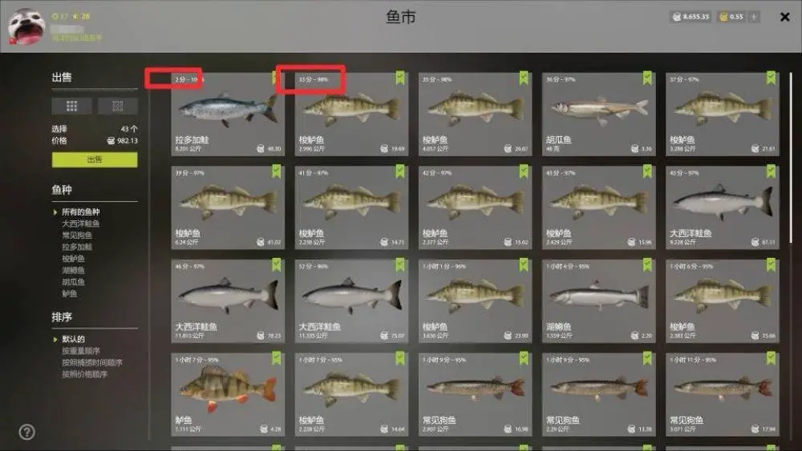Screen dimensions: 802x451
Task: Sort by 按照价格顺序 option
Action: (84, 374)
